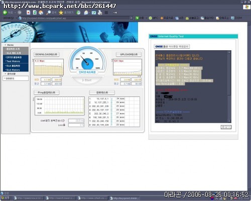
Task: Click the green Go button beside address bar
Action: point(140,18)
